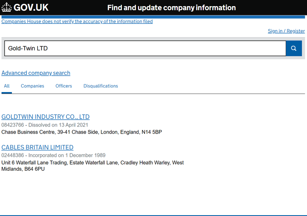Select the Chase Business Centre address text
307x216 pixels.
pos(82,132)
